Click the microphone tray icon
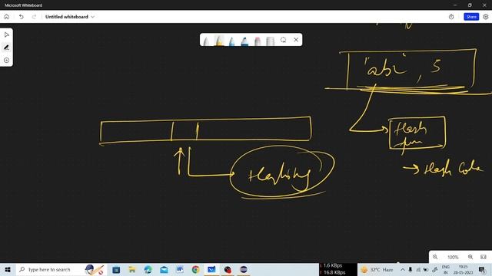Screen dimensions: 492x276 tap(411, 269)
